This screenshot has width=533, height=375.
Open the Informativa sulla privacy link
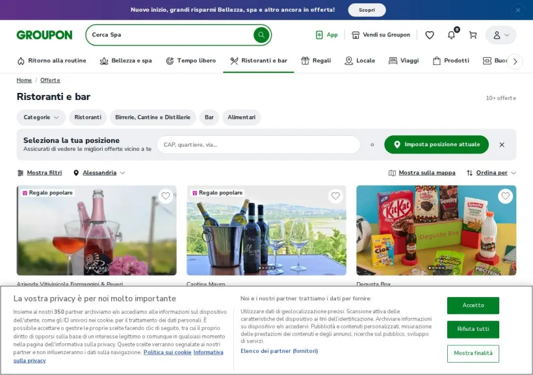point(209,352)
